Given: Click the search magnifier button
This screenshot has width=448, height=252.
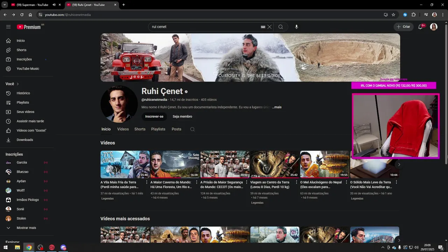Looking at the screenshot, I should [281, 27].
